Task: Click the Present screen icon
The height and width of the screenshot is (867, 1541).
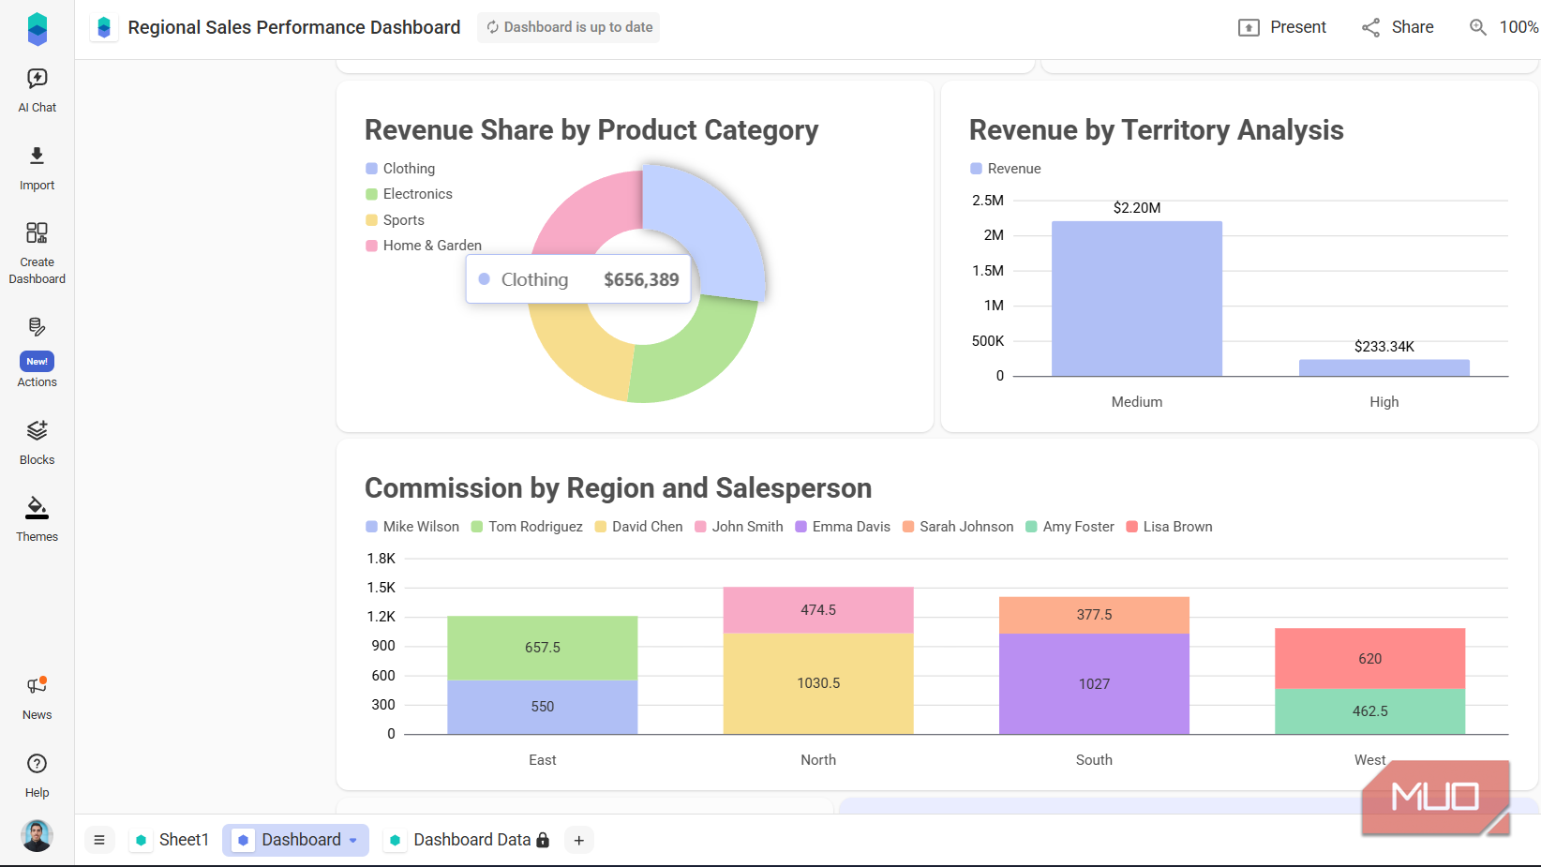Action: 1249,27
